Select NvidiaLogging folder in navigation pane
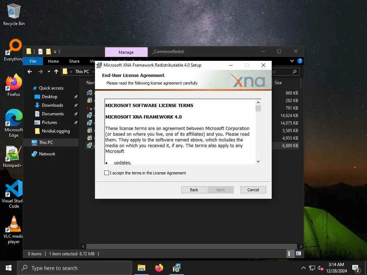The image size is (367, 275). [56, 131]
